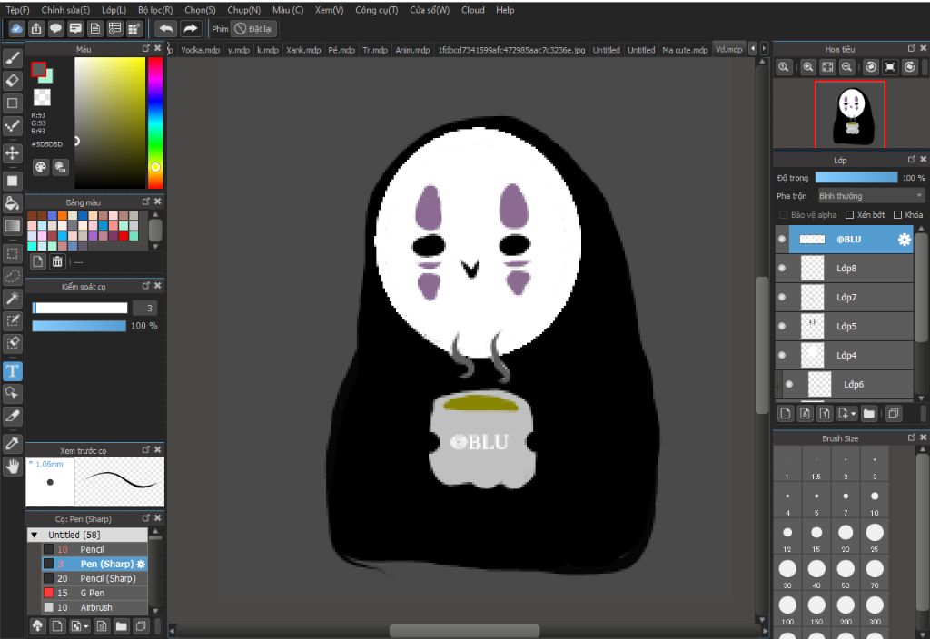
Task: Select the Eyedropper tool above the Hand tool
Action: pos(13,443)
